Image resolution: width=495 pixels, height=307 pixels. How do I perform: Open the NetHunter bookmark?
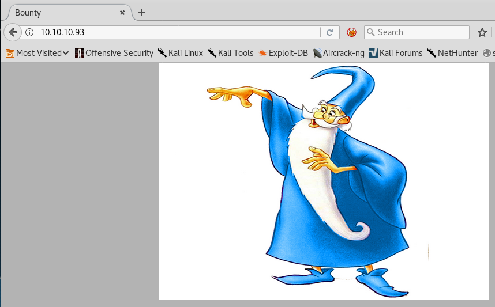pyautogui.click(x=453, y=53)
